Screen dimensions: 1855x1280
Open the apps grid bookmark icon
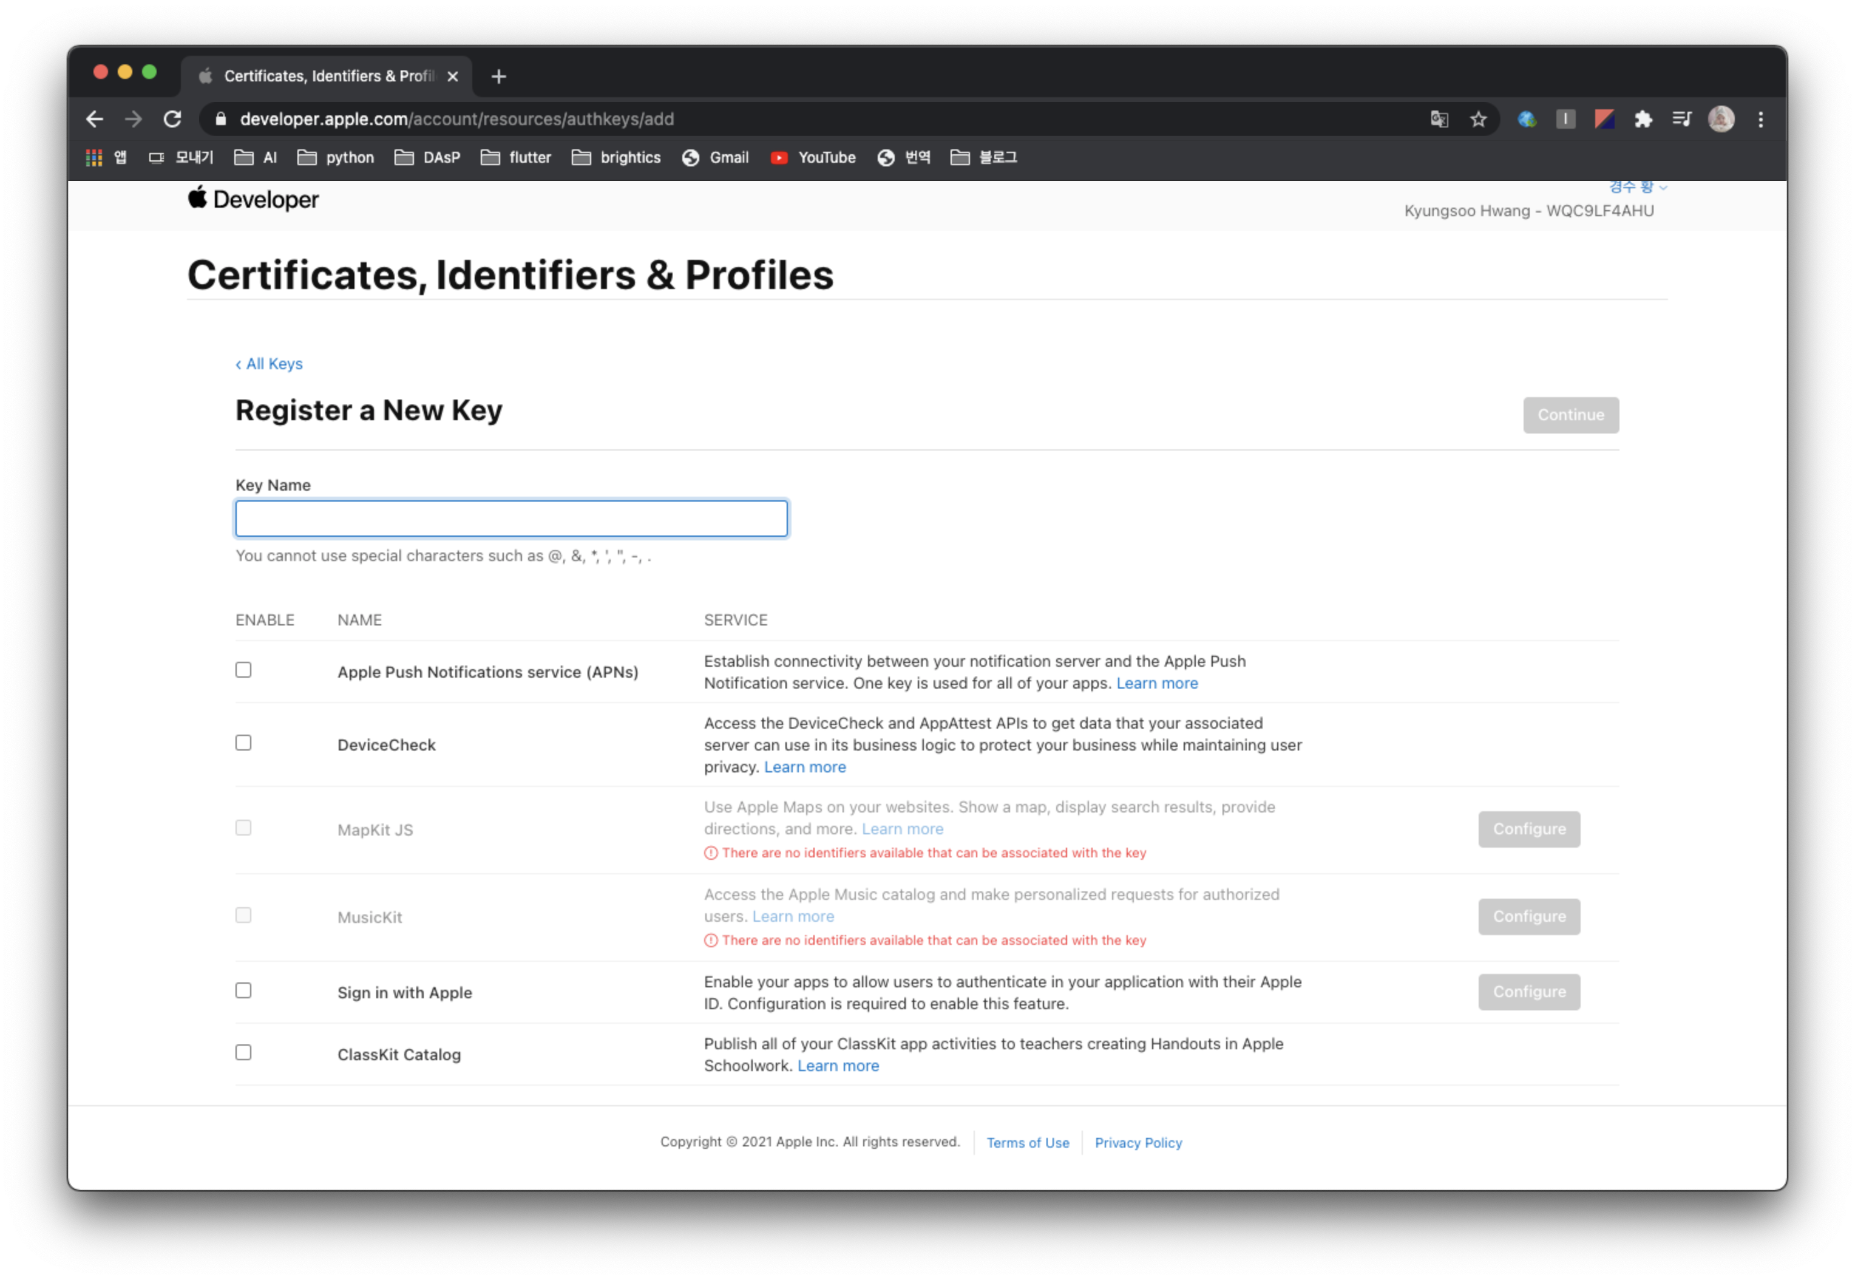(94, 158)
